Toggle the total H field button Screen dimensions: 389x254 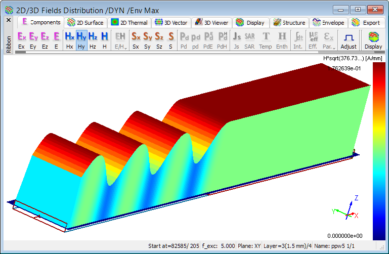click(x=104, y=40)
